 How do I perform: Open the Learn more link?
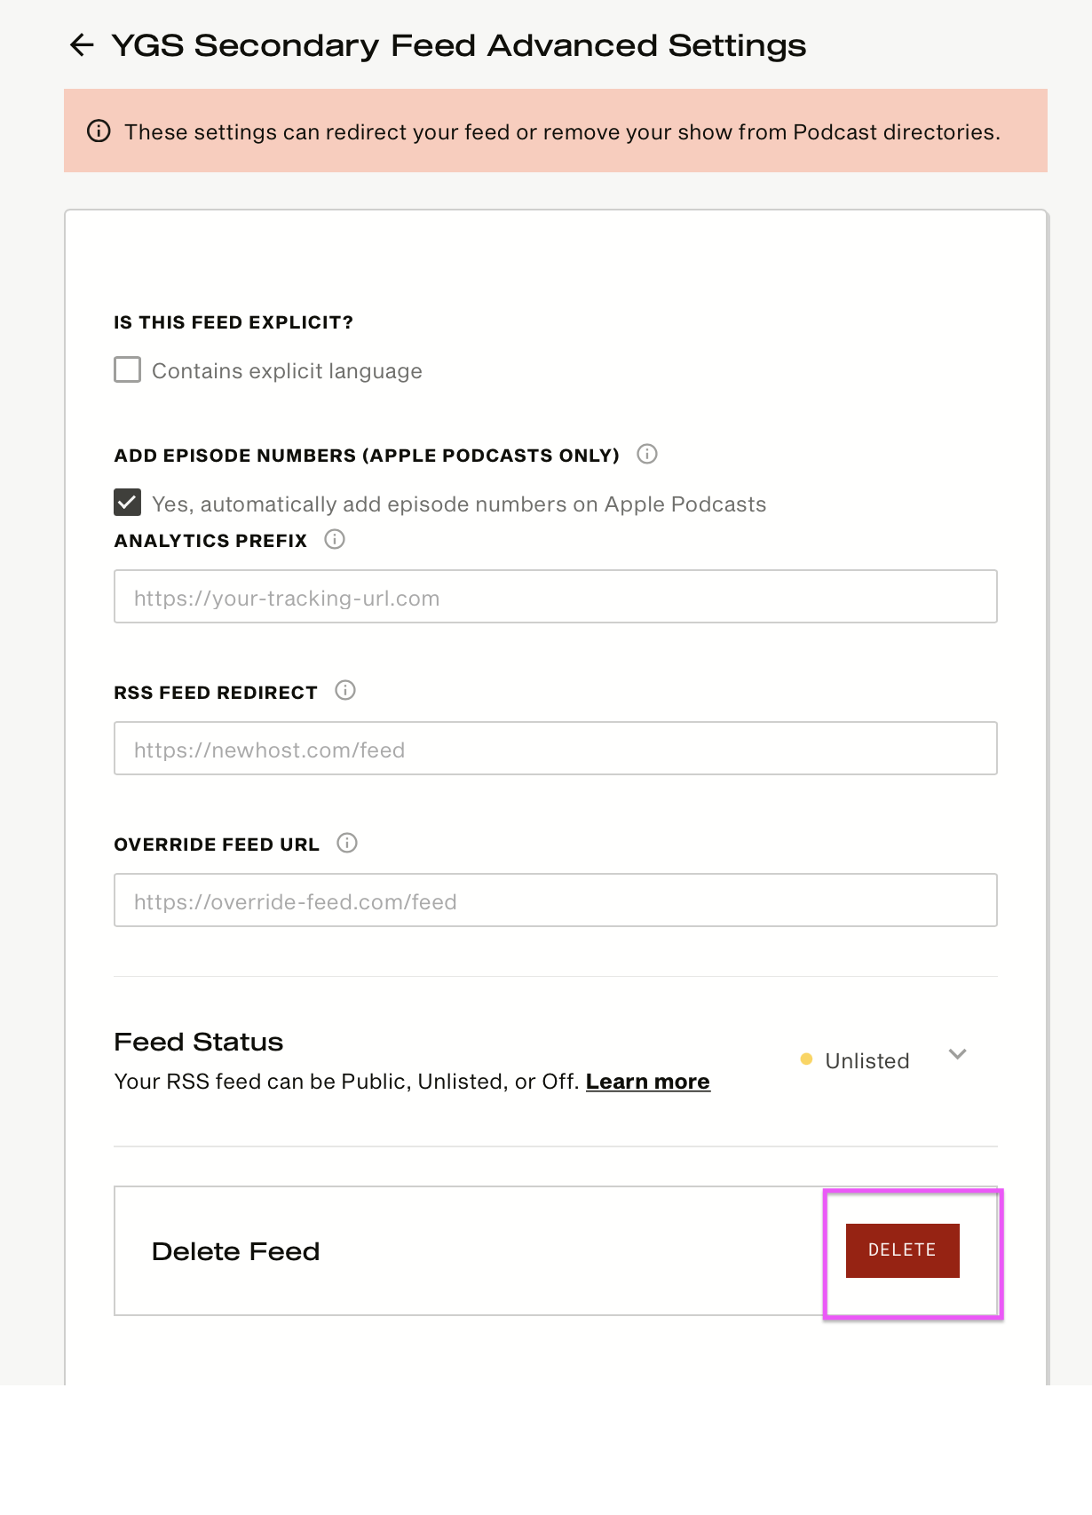coord(648,1082)
